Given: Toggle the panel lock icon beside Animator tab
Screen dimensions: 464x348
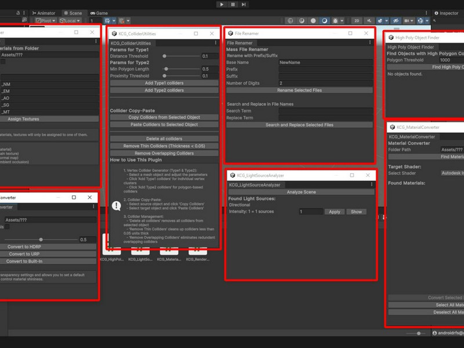Looking at the screenshot, I should coord(18,13).
